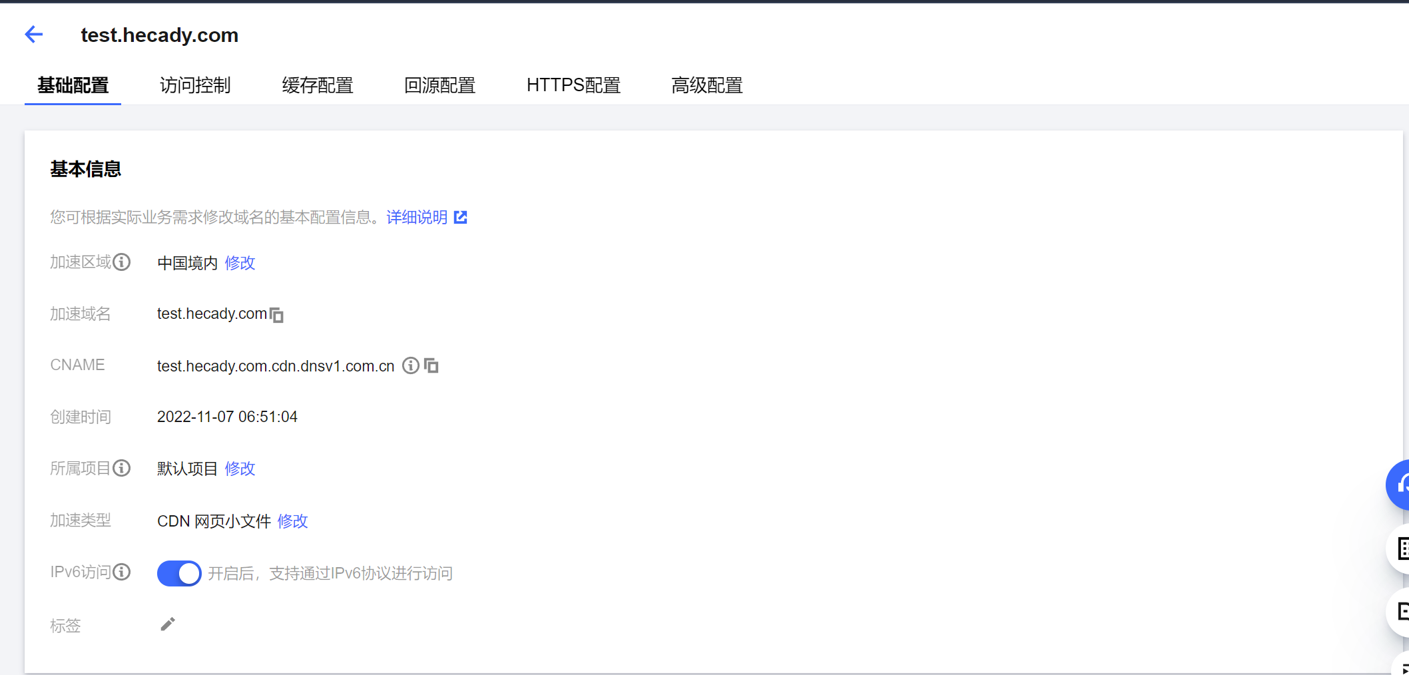The image size is (1409, 675).
Task: Click 修改 next to 中国境内
Action: click(240, 263)
